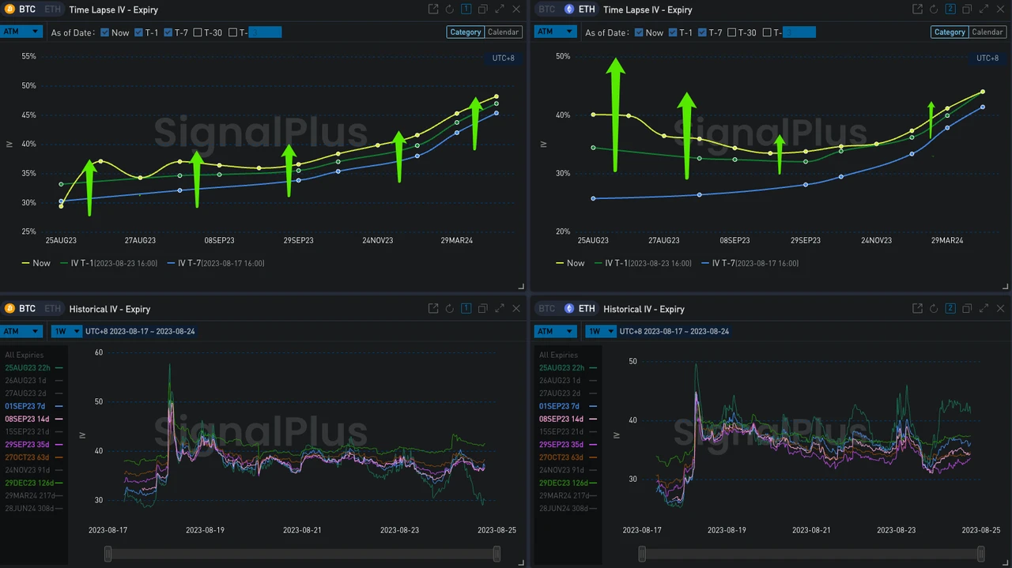Open ATM dropdown in ETH Historical IV panel
This screenshot has height=568, width=1012.
click(555, 331)
